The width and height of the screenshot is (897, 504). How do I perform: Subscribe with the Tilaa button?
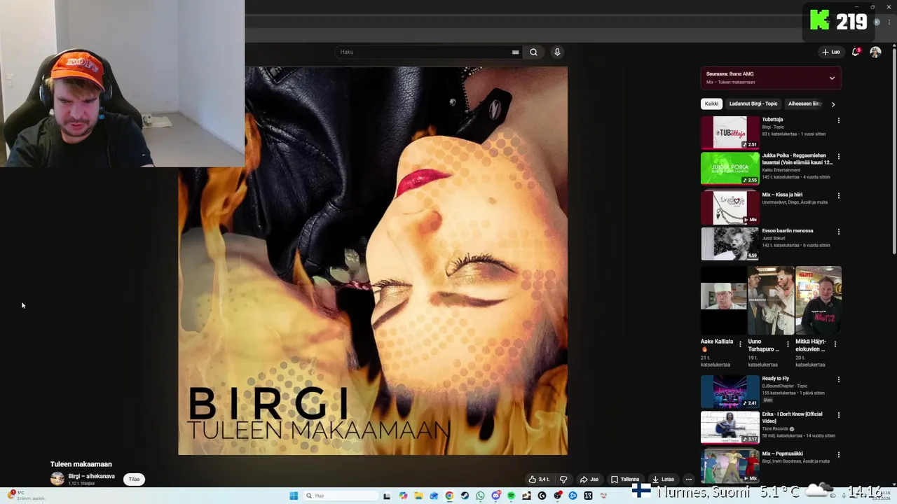(x=134, y=479)
